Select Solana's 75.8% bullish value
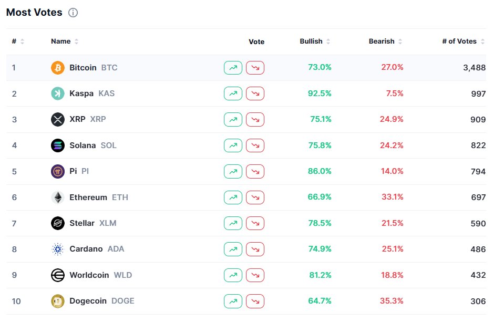The width and height of the screenshot is (504, 333). [320, 145]
